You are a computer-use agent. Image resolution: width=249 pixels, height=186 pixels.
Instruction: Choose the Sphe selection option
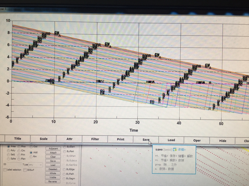click(9, 159)
